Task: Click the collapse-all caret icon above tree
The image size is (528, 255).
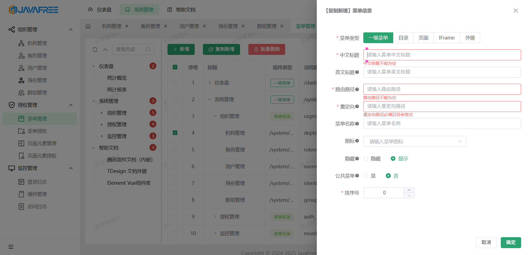Action: coord(105,49)
